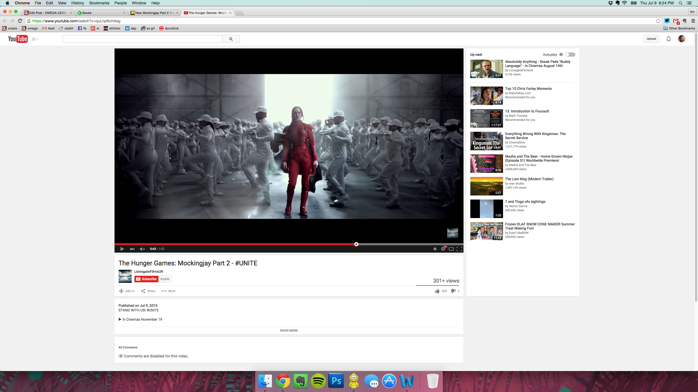Open the account avatar menu
Image resolution: width=698 pixels, height=392 pixels.
[682, 39]
